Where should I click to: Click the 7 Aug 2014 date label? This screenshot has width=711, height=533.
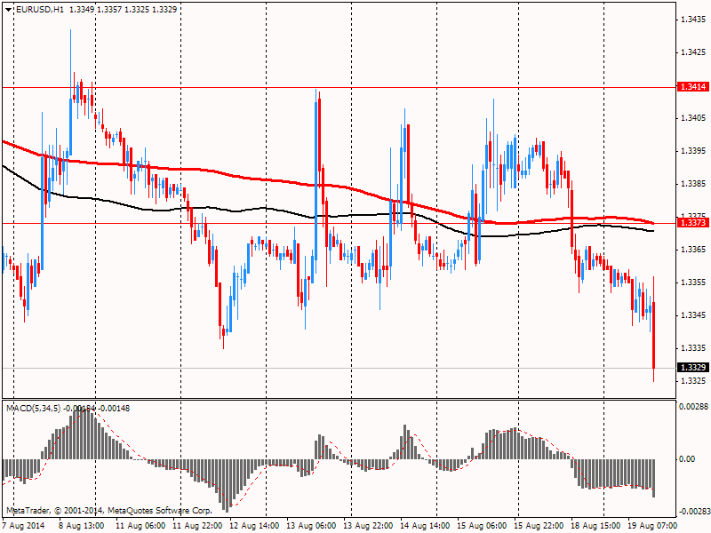click(x=24, y=526)
